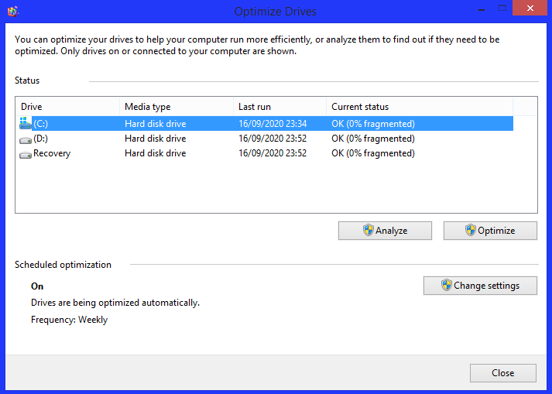Viewport: 552px width, 394px height.
Task: Click the Optimize Drives app icon in title bar
Action: (12, 12)
